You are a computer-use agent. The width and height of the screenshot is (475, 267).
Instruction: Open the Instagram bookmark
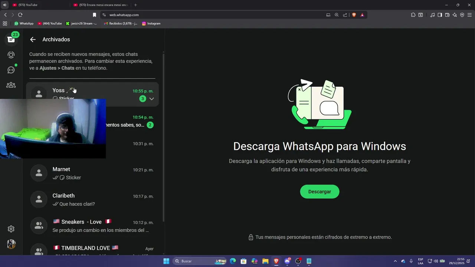pyautogui.click(x=151, y=23)
